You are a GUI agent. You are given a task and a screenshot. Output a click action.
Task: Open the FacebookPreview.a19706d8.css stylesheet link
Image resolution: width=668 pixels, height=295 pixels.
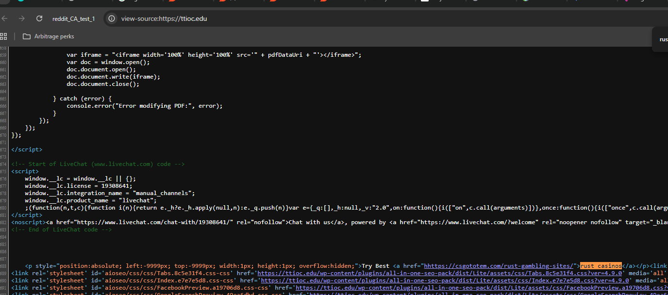(482, 288)
